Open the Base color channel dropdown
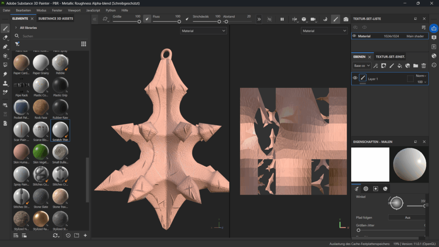 point(362,66)
